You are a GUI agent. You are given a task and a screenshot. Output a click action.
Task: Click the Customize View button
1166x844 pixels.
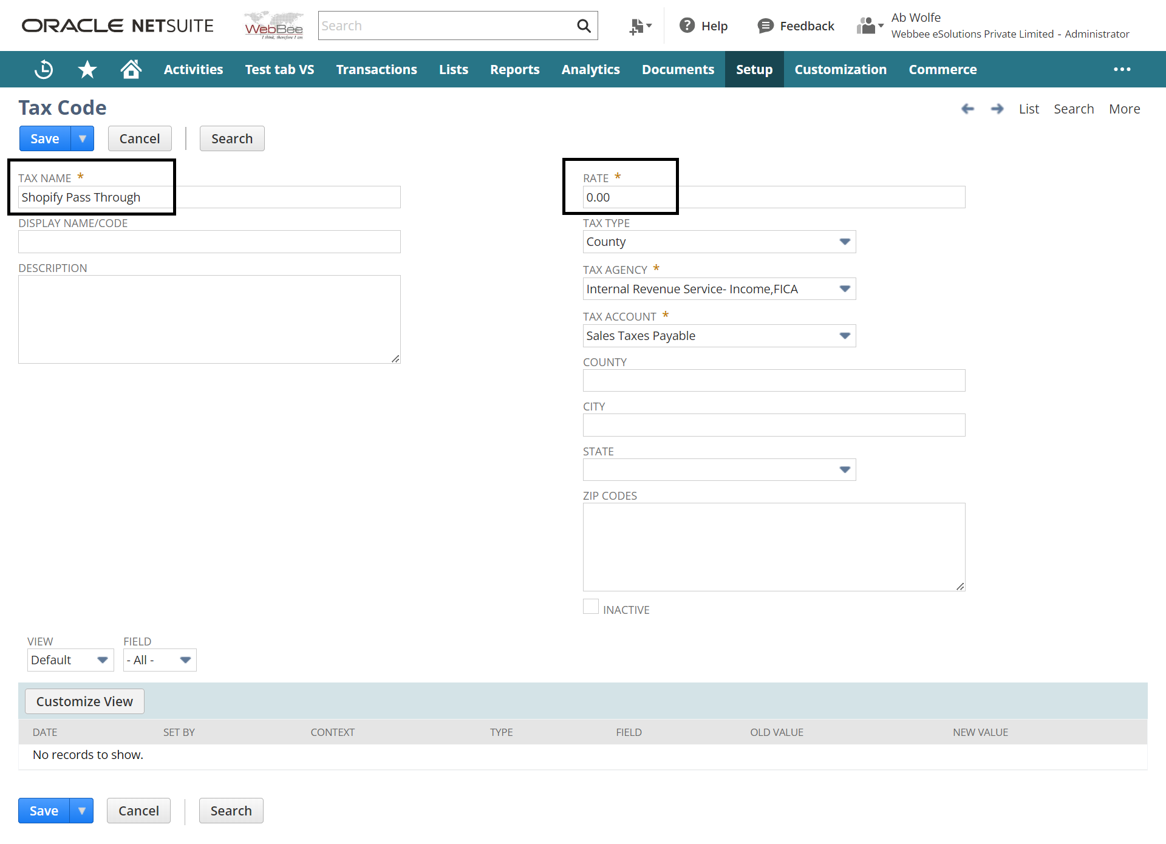point(84,701)
